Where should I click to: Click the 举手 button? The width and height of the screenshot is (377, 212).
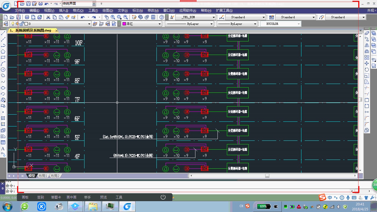coord(87,197)
